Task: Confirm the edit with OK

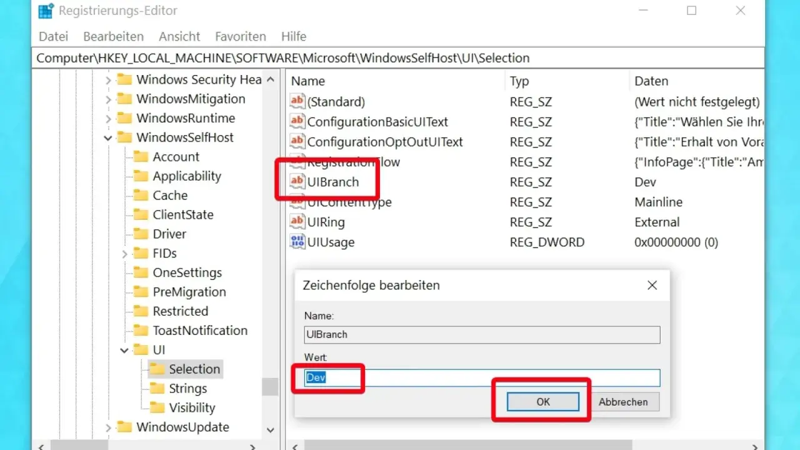Action: pos(543,402)
